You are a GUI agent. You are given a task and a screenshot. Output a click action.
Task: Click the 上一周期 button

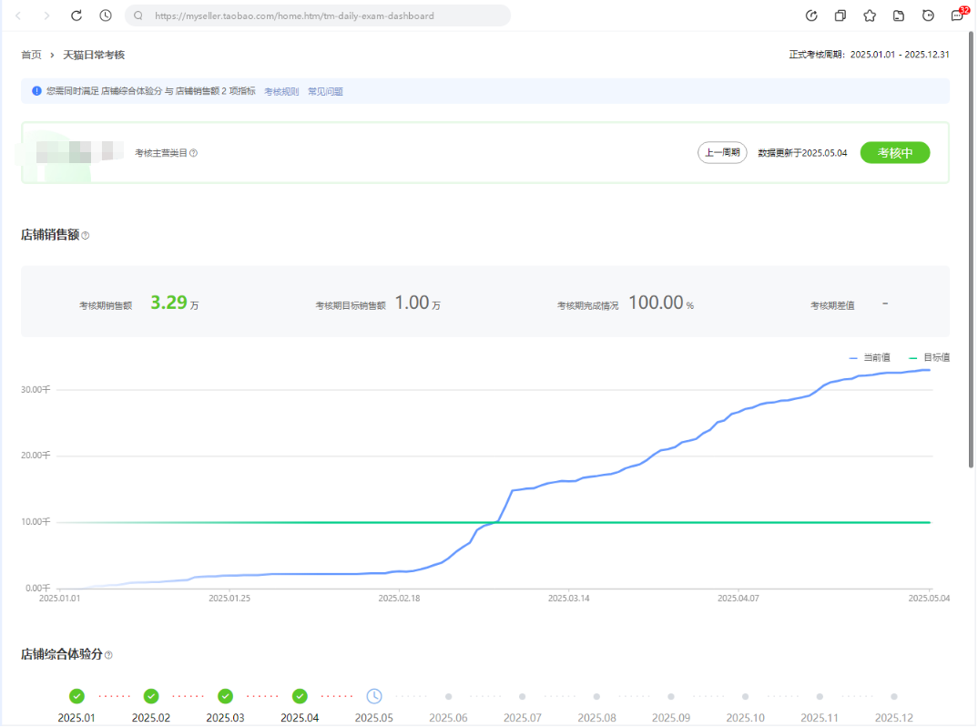click(x=722, y=153)
